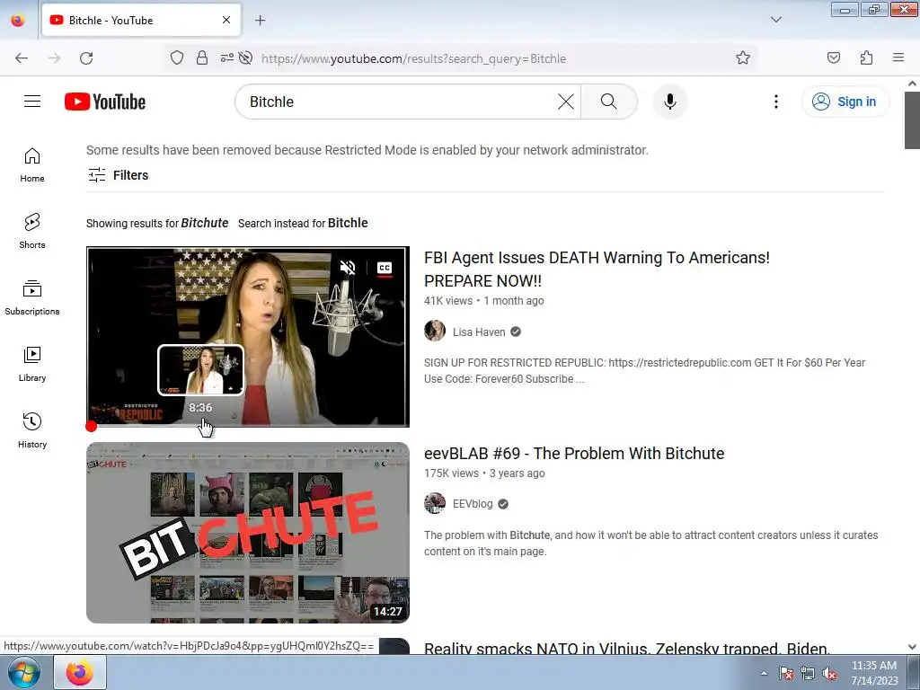The image size is (920, 690).
Task: Show hidden tray icons arrow
Action: pyautogui.click(x=764, y=674)
